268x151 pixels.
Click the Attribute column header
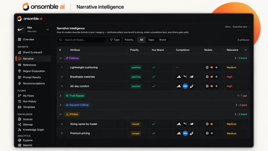click(75, 50)
